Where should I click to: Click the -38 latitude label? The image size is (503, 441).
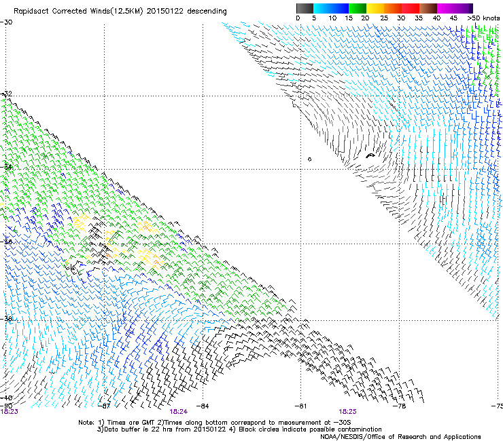(6, 319)
